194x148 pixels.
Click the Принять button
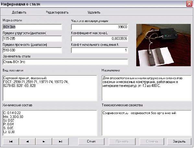click(x=122, y=142)
